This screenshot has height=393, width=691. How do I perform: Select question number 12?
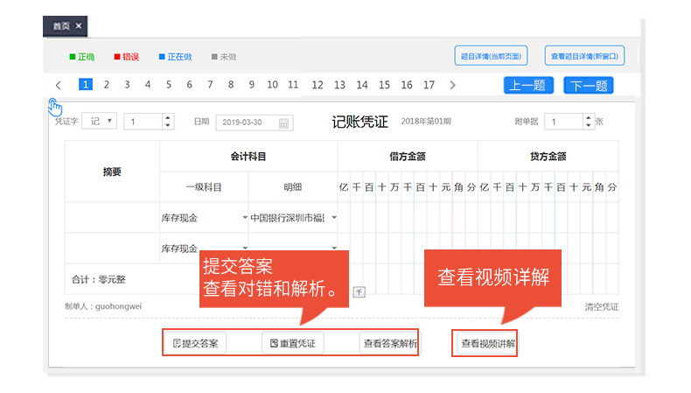318,85
